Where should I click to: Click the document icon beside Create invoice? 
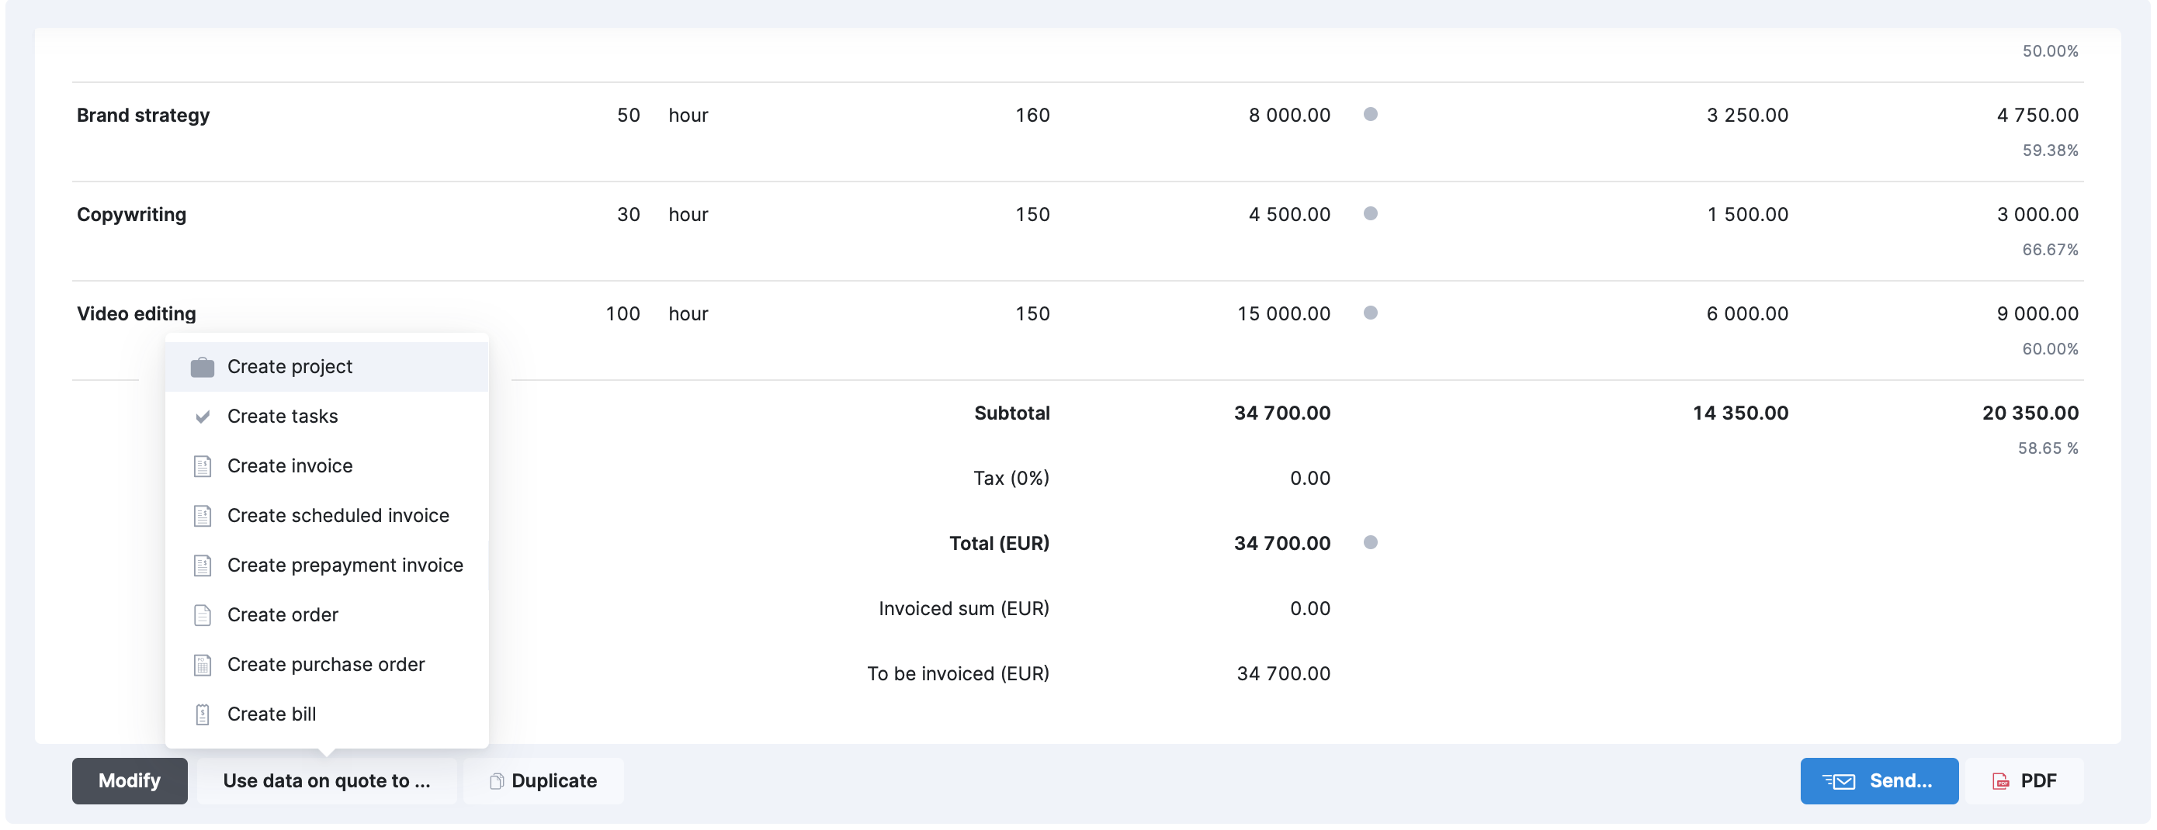coord(203,466)
